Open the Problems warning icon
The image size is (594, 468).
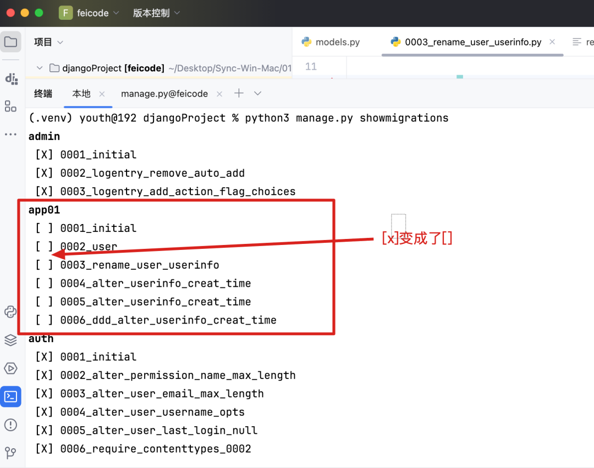[10, 425]
